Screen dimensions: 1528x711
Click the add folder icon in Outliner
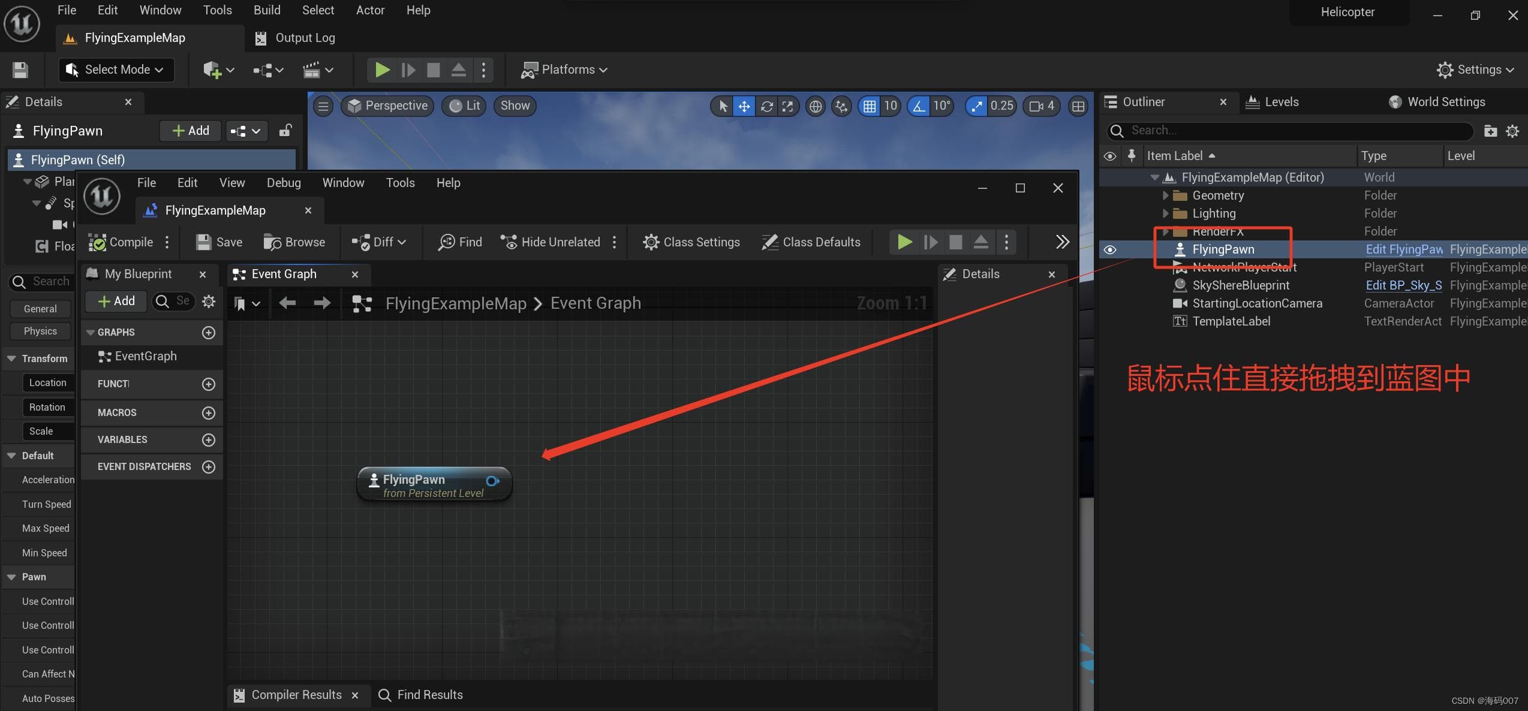(1490, 131)
